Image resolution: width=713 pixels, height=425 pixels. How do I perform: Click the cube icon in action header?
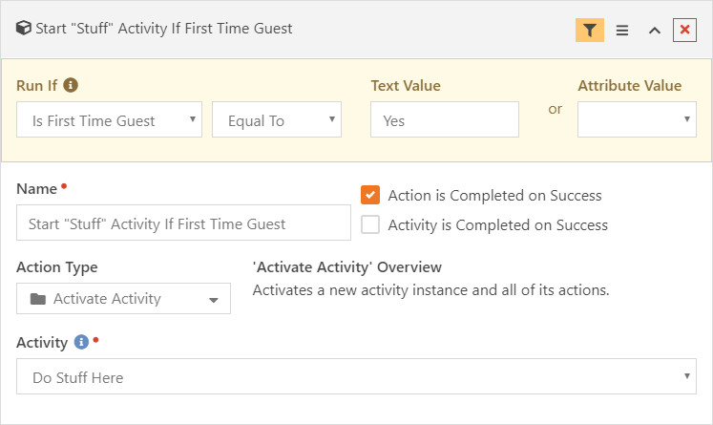[x=24, y=29]
